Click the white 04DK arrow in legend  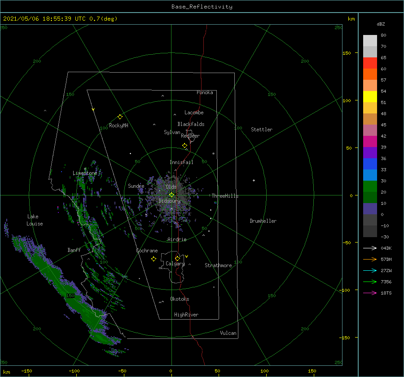click(370, 248)
